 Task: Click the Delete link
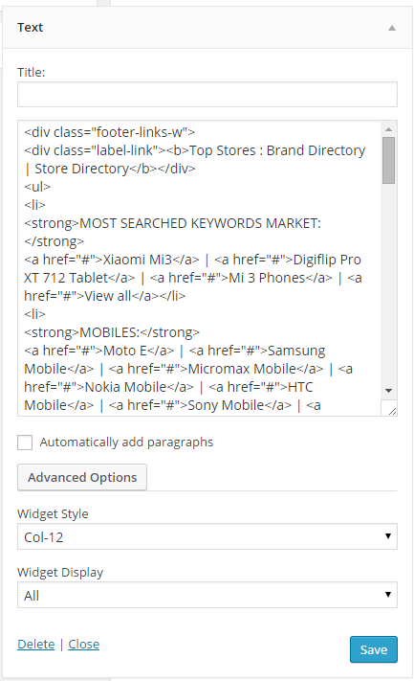tap(36, 644)
